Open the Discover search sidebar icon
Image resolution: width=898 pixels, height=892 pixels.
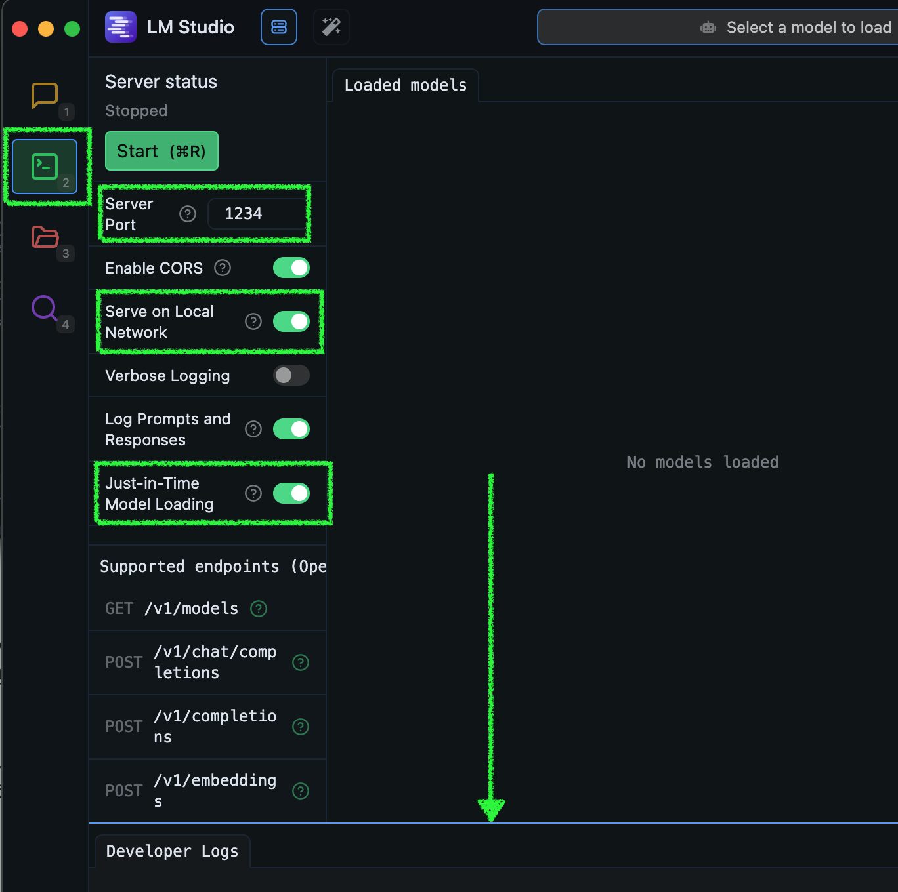pos(45,308)
